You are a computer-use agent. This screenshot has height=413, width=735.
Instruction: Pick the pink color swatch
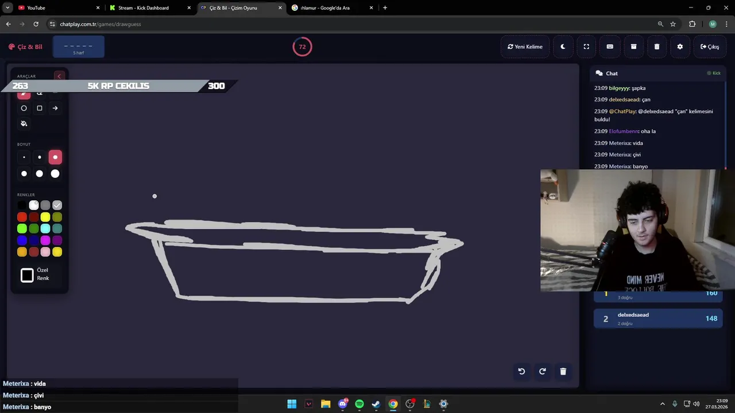coord(45,252)
